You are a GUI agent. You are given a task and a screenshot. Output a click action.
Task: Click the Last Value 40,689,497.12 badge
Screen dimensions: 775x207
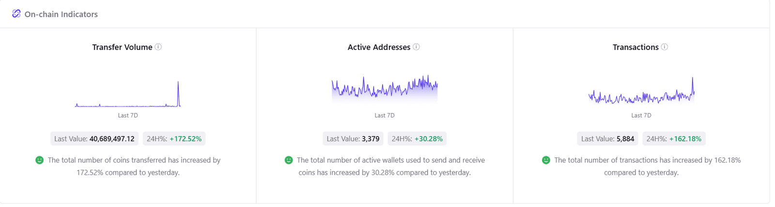point(94,139)
